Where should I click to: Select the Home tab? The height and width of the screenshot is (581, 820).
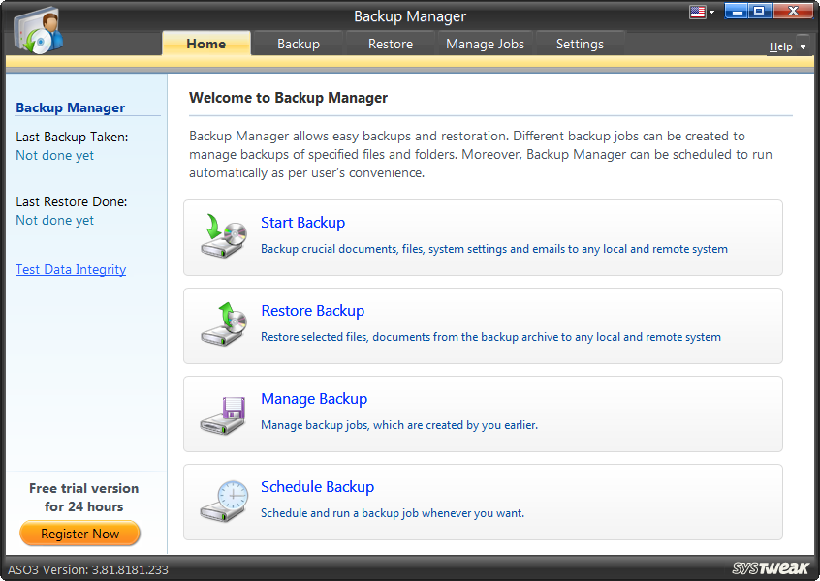pyautogui.click(x=205, y=44)
